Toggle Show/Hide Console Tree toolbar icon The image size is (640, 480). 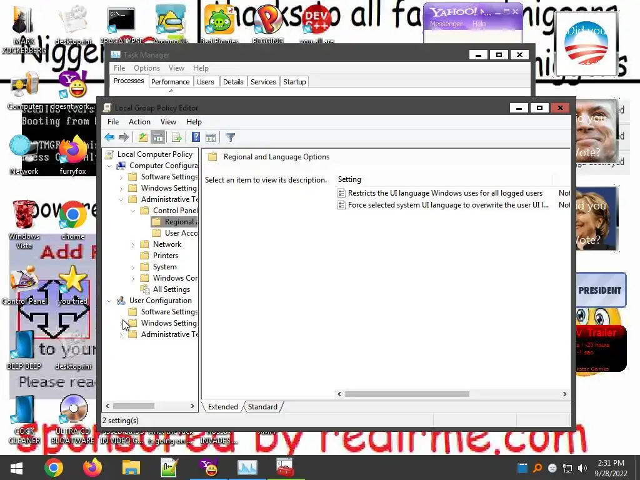(x=157, y=137)
